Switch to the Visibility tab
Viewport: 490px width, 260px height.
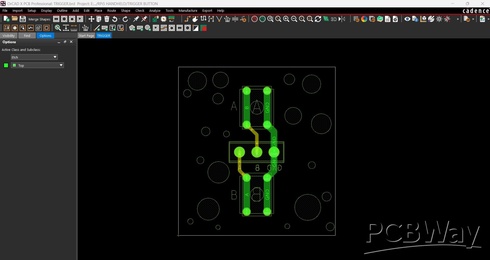click(x=9, y=36)
